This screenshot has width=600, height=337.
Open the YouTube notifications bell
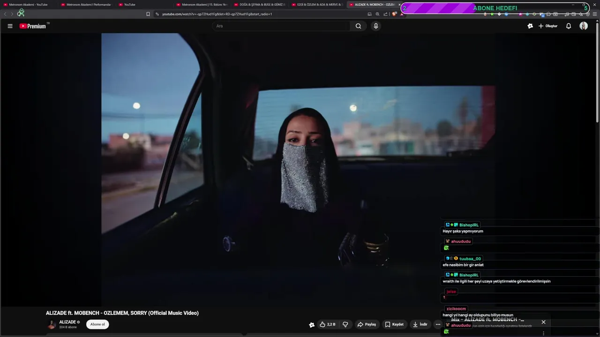point(569,26)
